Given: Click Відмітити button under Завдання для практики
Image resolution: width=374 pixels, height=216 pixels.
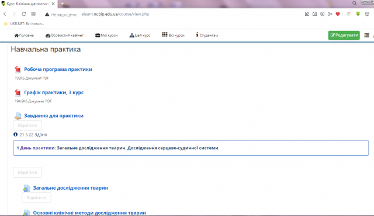Looking at the screenshot, I should point(27,125).
